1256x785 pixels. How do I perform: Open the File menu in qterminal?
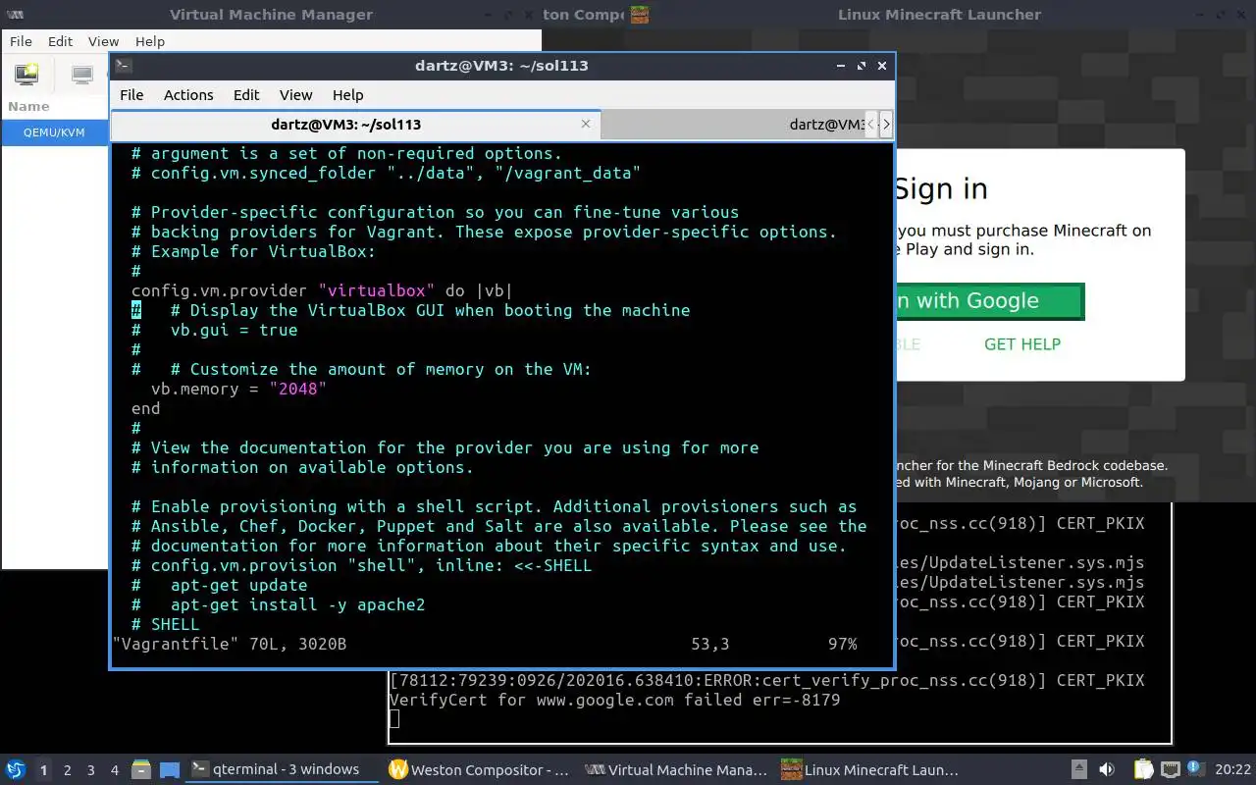coord(131,95)
